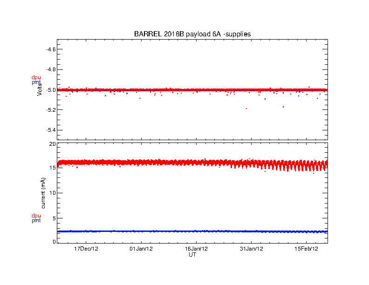The width and height of the screenshot is (369, 285).
Task: Click the -5.4 voltage tick label
Action: (51, 130)
